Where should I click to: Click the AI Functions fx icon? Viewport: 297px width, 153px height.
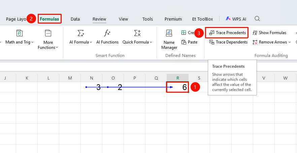pos(107,33)
